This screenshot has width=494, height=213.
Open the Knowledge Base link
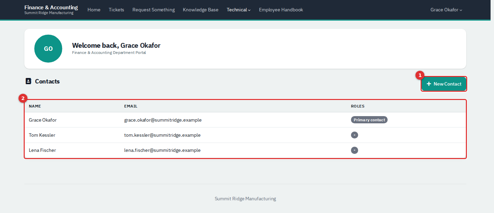click(x=201, y=10)
